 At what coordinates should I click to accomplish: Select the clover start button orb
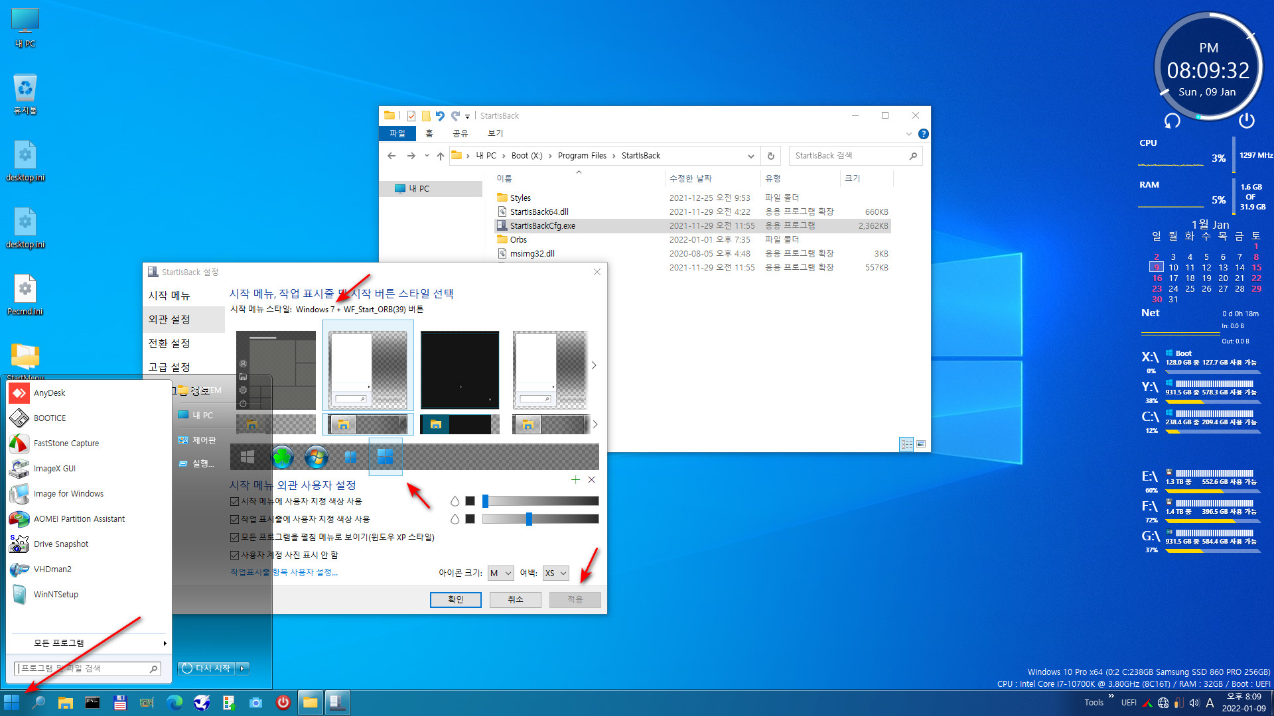tap(282, 457)
